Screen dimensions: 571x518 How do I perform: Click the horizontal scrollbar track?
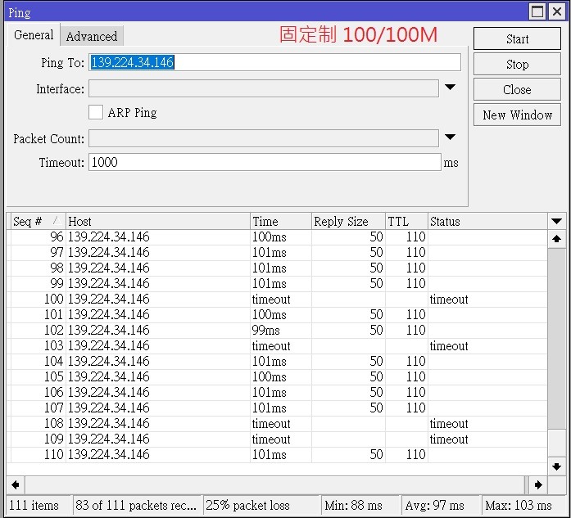click(x=275, y=484)
